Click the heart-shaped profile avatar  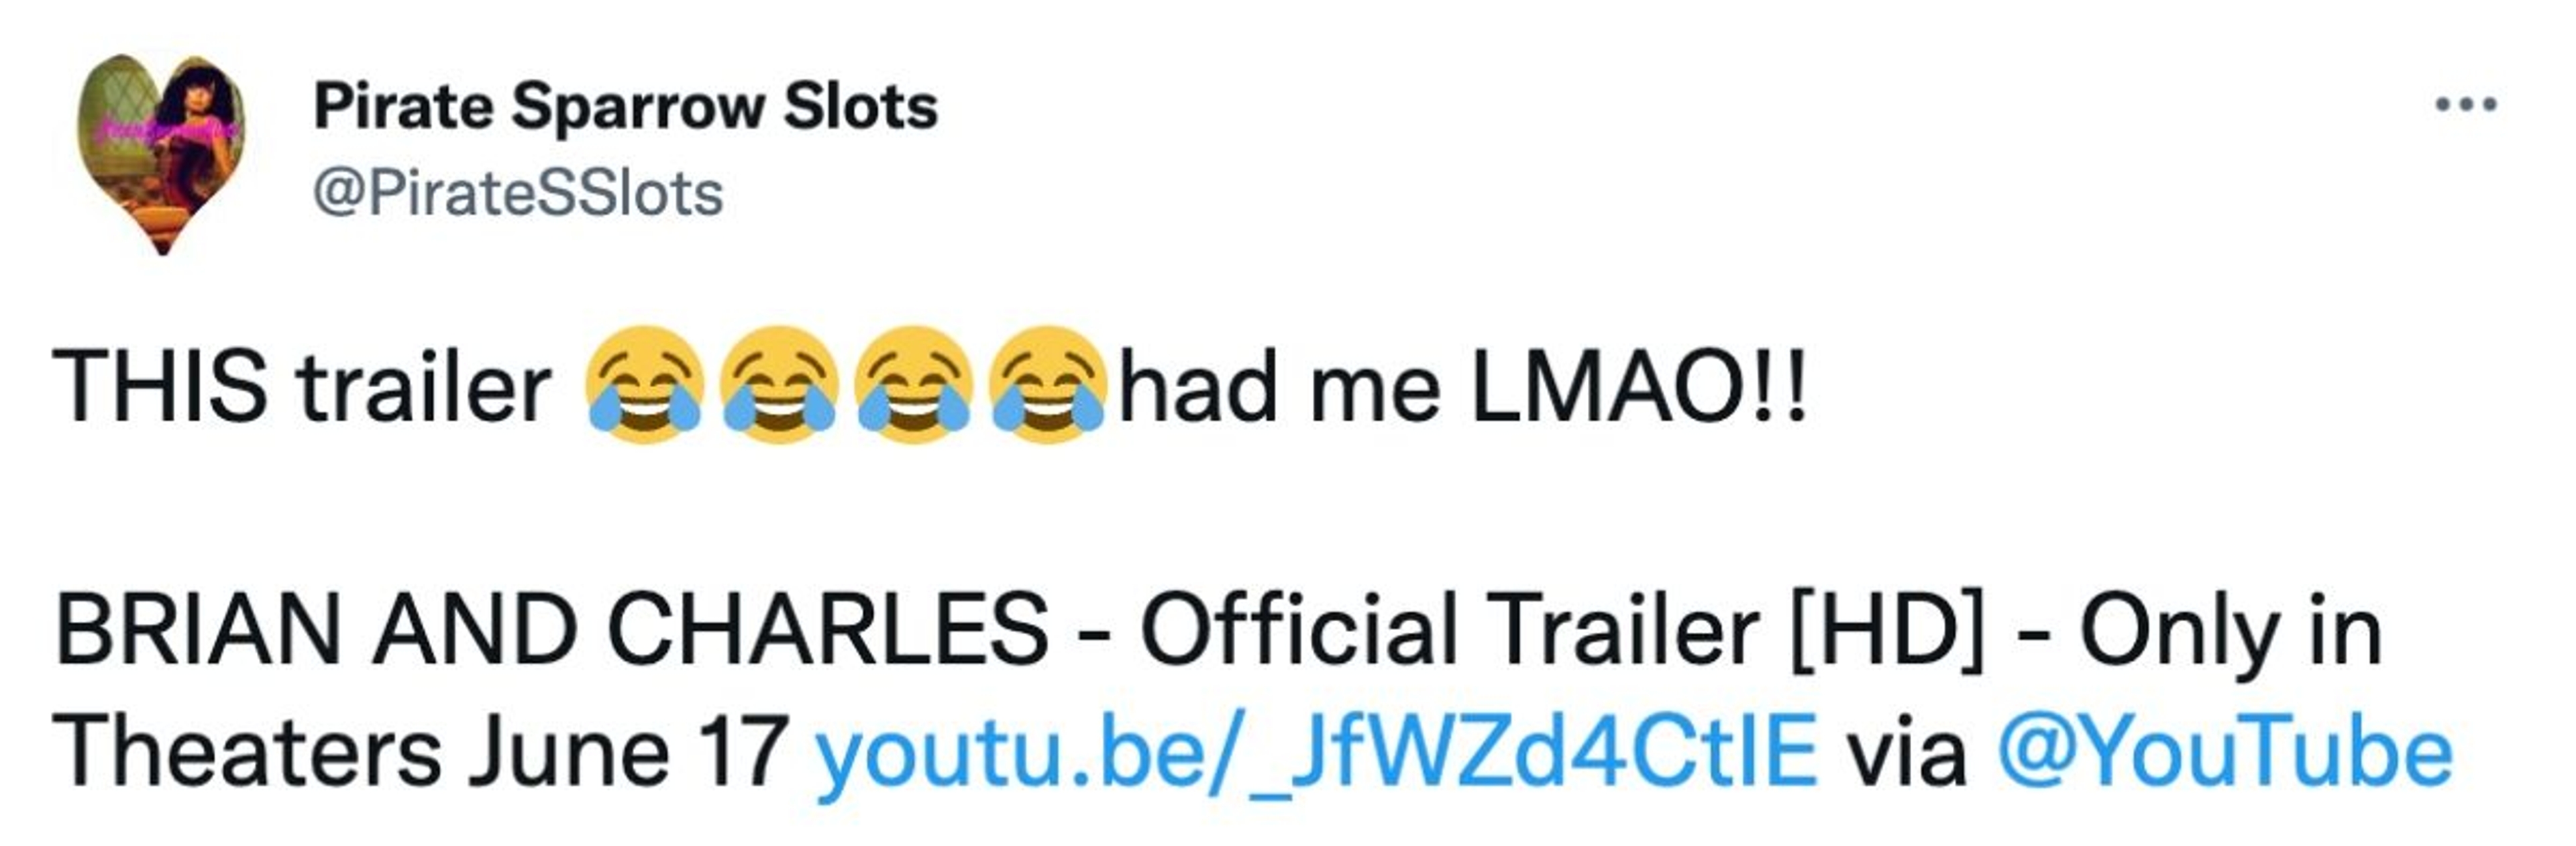tap(161, 150)
